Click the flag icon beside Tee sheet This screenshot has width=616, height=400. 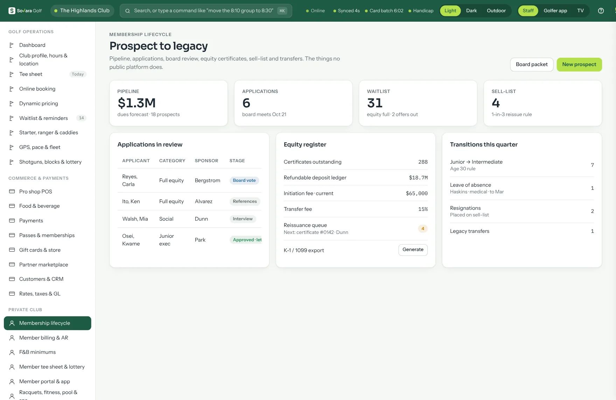pos(12,74)
